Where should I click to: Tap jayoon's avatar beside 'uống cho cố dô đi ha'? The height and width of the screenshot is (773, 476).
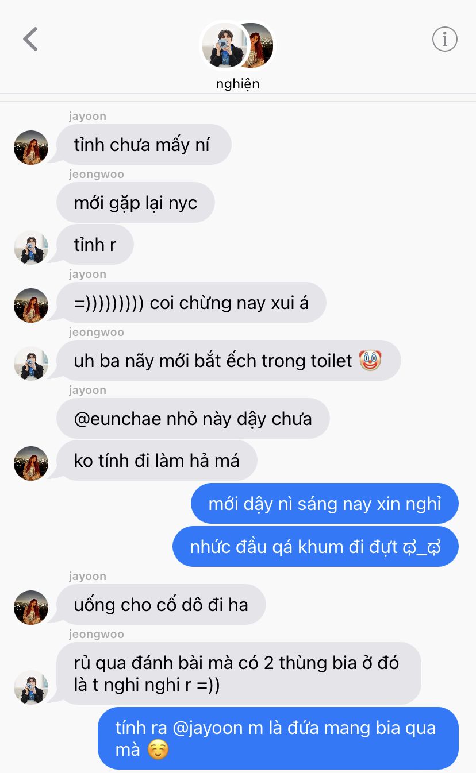31,608
